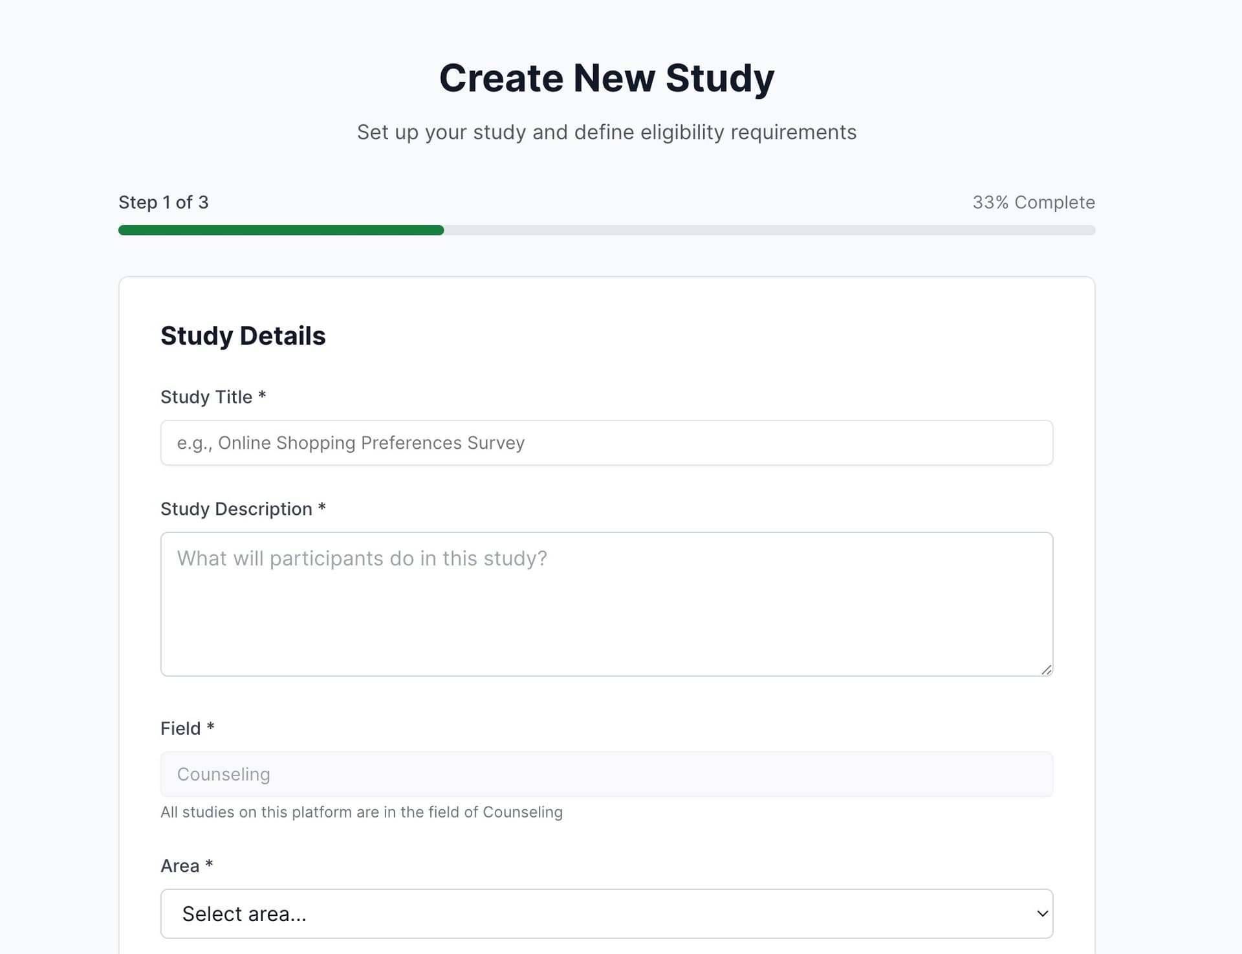The width and height of the screenshot is (1242, 954).
Task: Click the textarea resize handle
Action: click(1046, 671)
